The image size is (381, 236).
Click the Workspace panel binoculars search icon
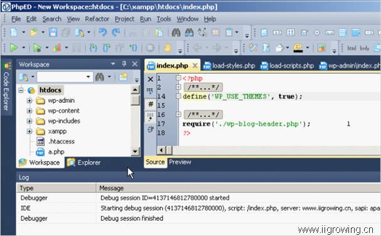tap(100, 77)
